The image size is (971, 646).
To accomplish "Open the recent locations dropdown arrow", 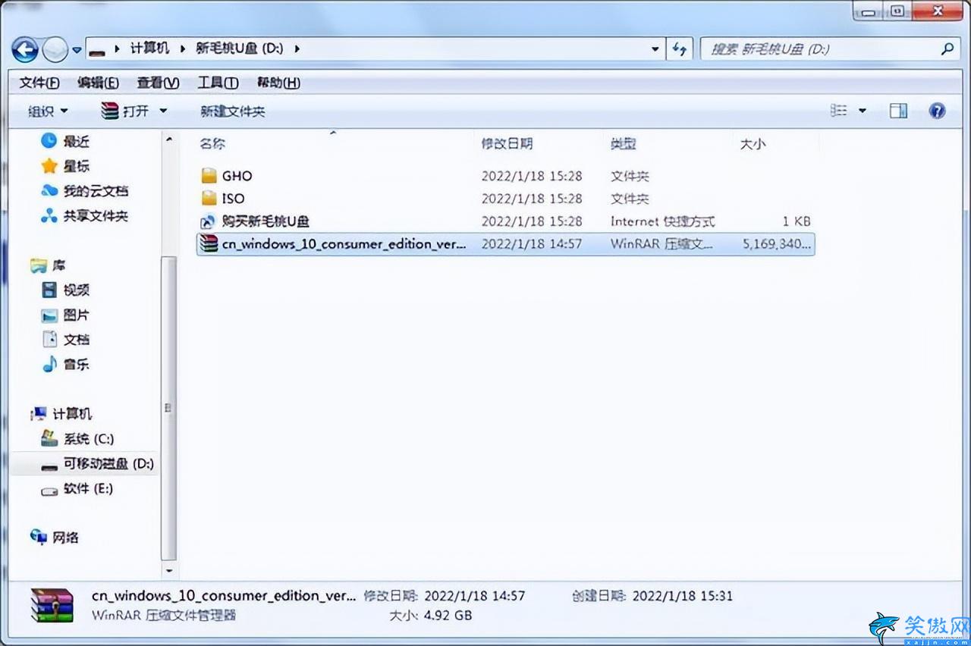I will 77,51.
